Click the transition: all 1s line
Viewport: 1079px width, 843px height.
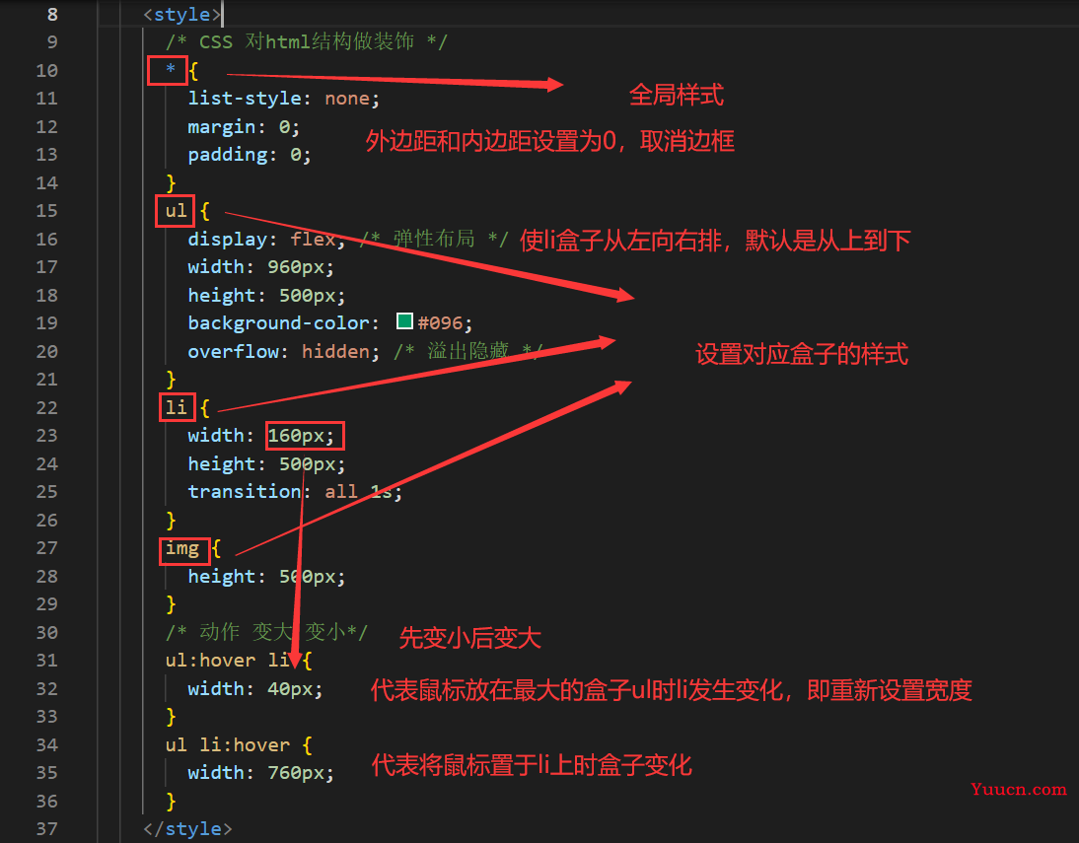[x=295, y=491]
